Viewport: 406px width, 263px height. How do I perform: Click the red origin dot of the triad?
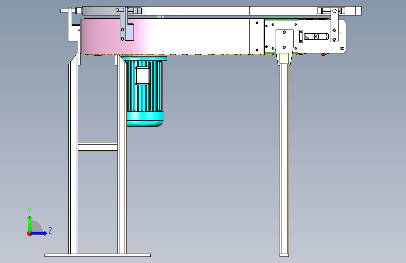pos(29,234)
